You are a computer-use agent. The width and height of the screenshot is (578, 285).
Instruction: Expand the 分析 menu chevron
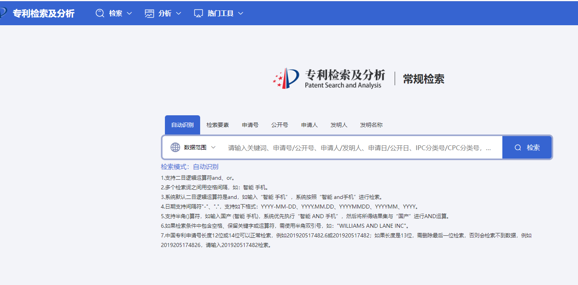point(179,13)
